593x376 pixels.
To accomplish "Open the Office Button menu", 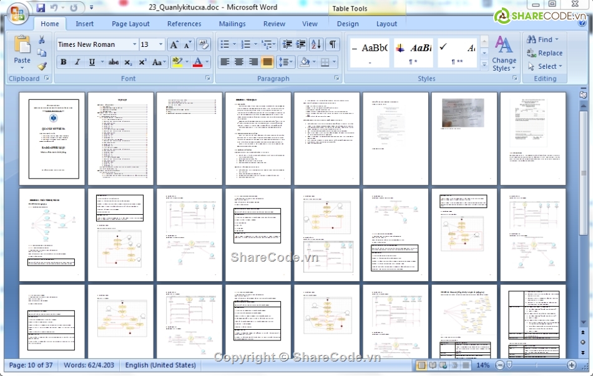I will tap(17, 14).
